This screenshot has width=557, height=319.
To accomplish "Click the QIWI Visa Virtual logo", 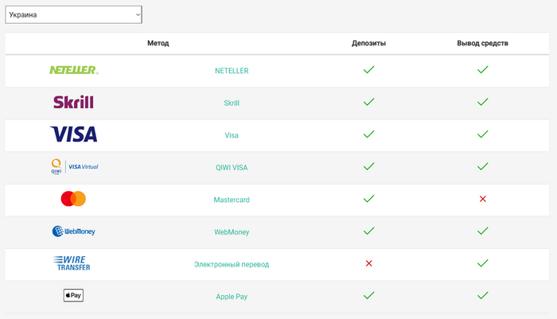I will pyautogui.click(x=73, y=167).
